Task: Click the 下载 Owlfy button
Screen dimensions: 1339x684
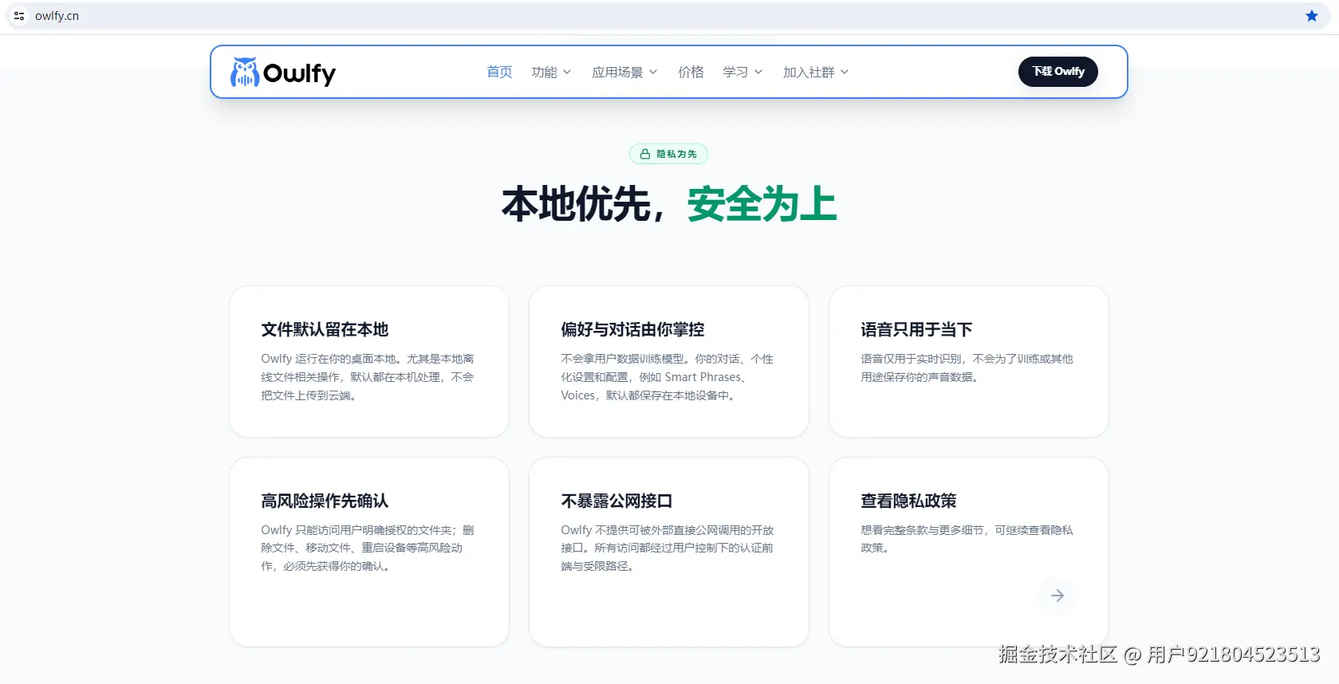Action: (1058, 72)
